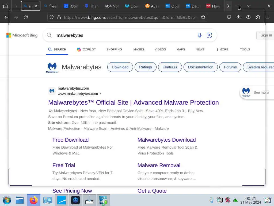
Task: Open the SHOPPING tab
Action: pos(114,49)
